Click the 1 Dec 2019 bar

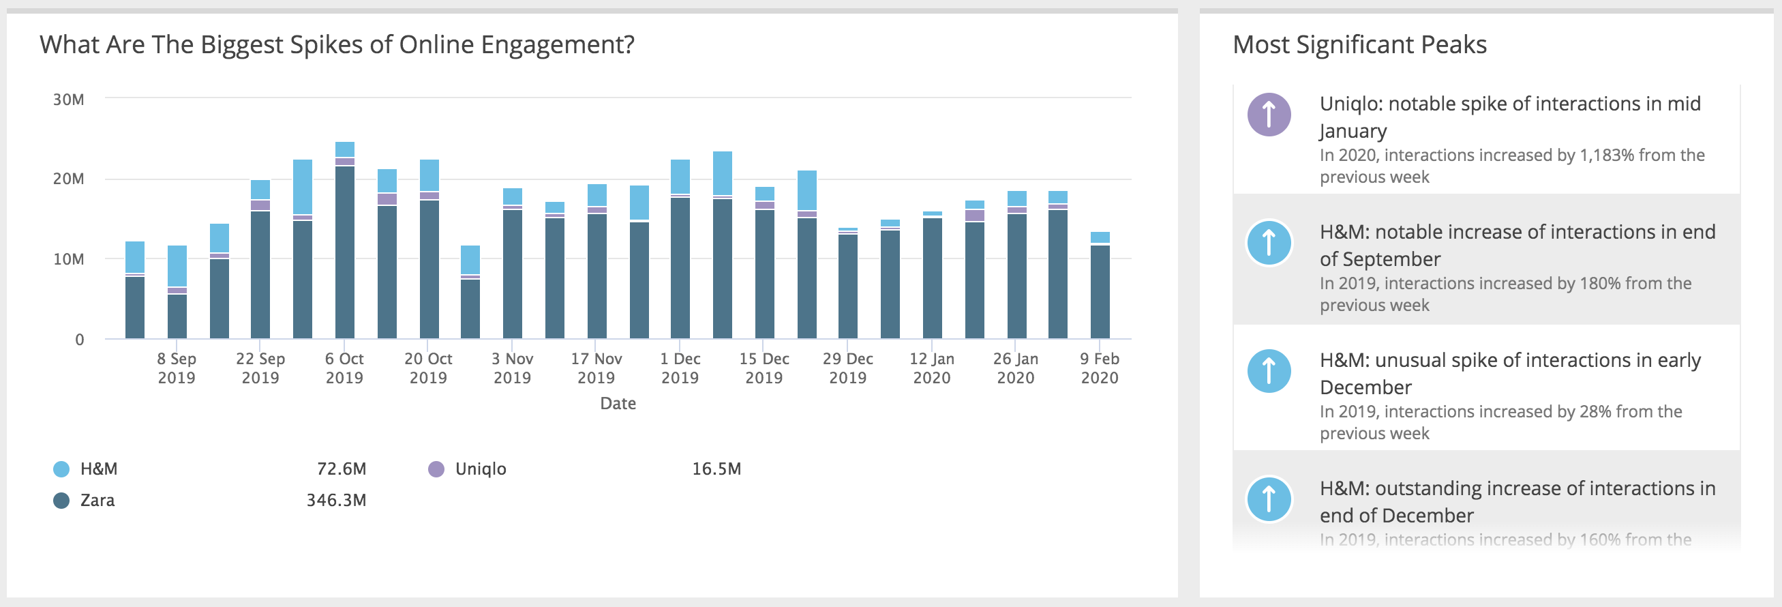pyautogui.click(x=680, y=249)
